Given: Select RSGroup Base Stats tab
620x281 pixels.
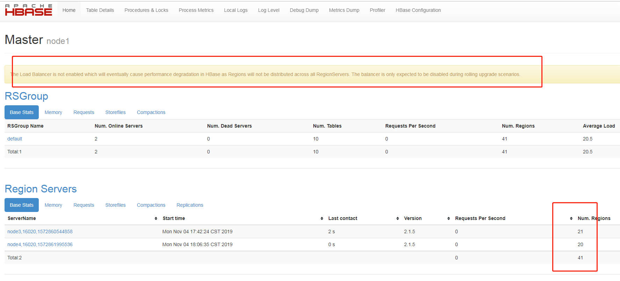Looking at the screenshot, I should pyautogui.click(x=22, y=112).
